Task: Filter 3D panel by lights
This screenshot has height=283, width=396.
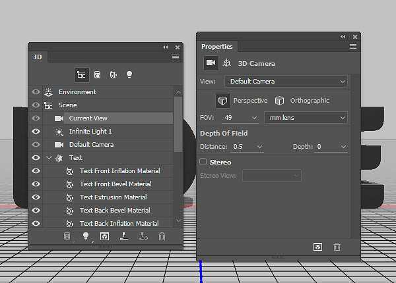Action: [x=129, y=74]
